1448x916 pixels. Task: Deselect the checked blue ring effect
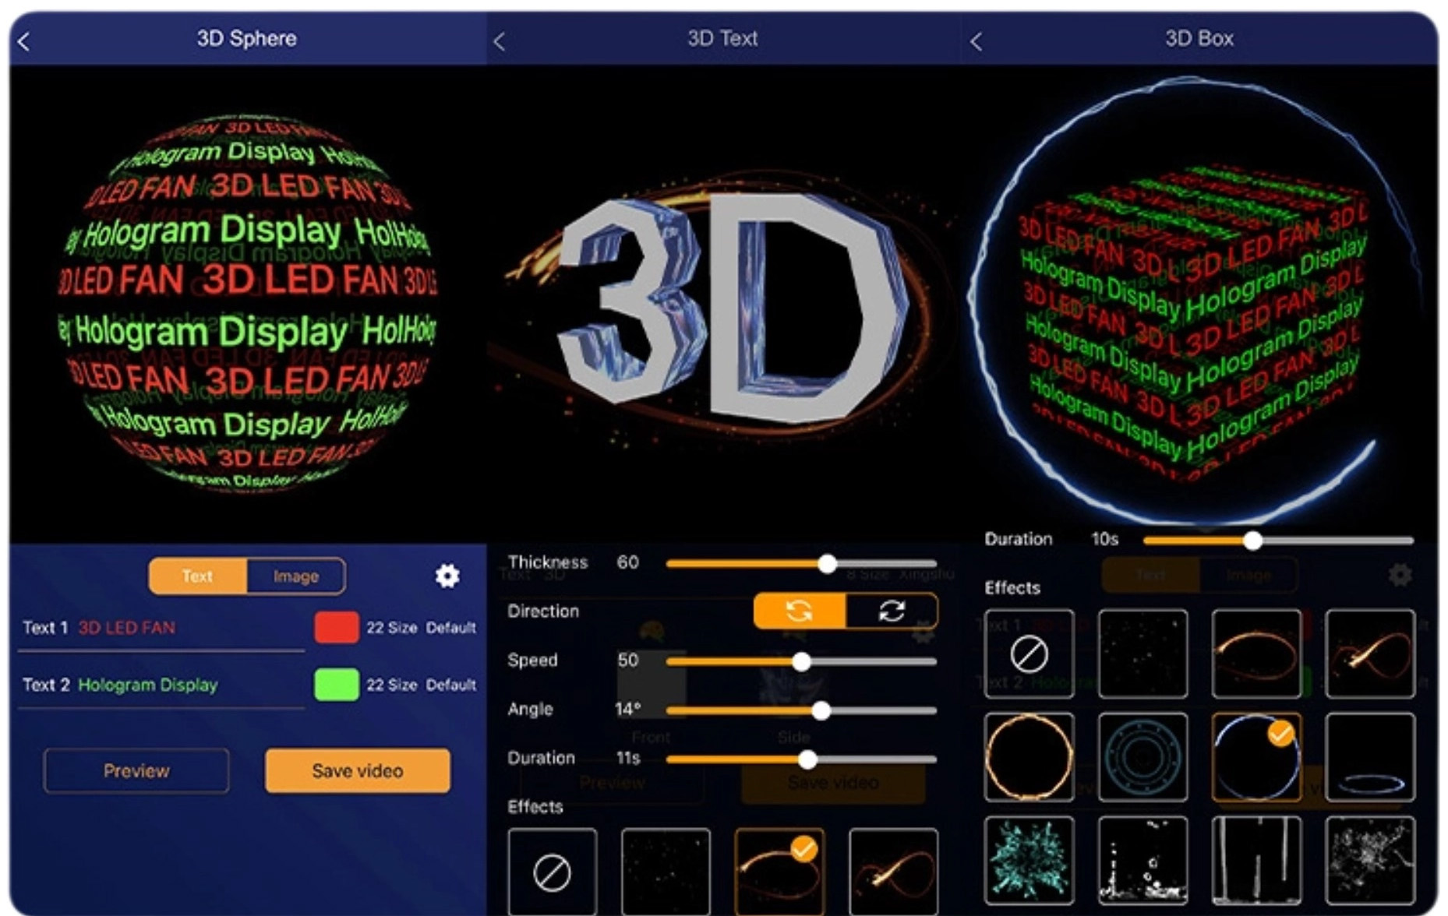(1256, 756)
